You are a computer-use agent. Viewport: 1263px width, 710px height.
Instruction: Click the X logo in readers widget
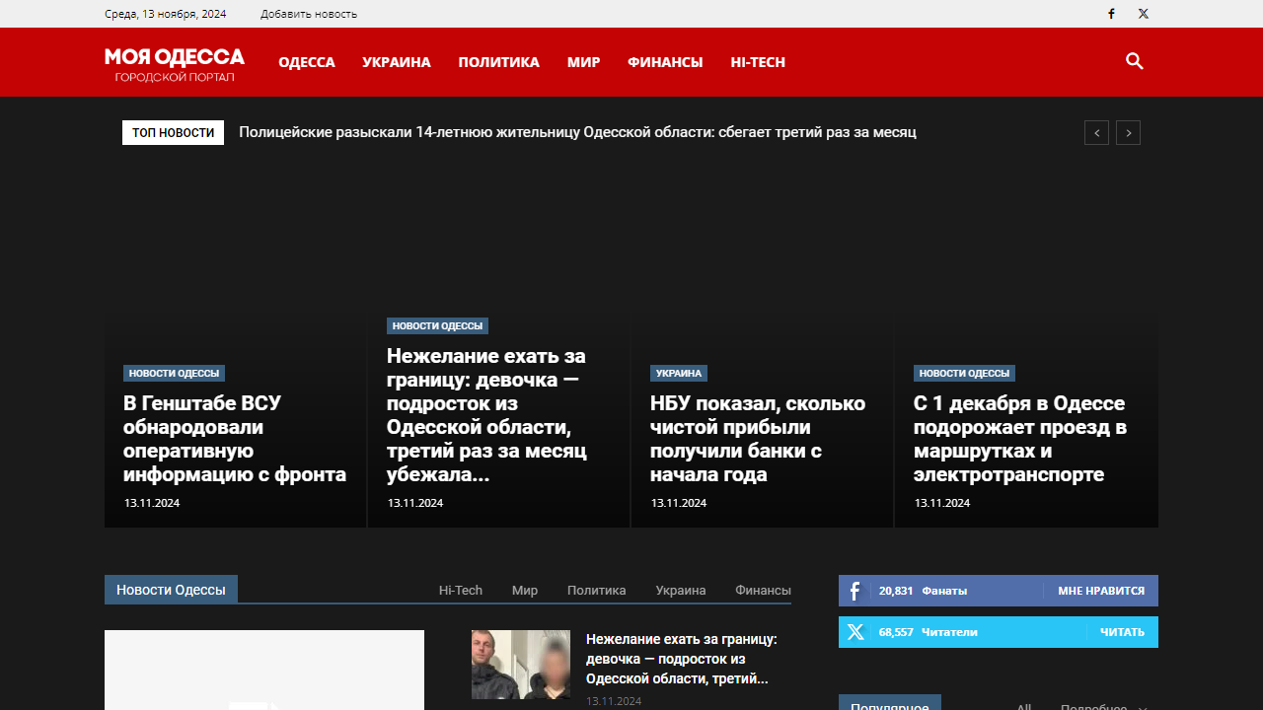[854, 632]
